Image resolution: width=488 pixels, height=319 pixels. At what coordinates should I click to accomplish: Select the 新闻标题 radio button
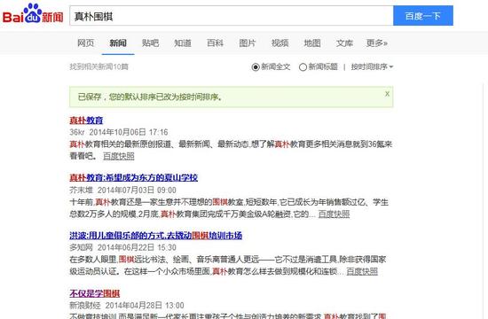coord(303,66)
